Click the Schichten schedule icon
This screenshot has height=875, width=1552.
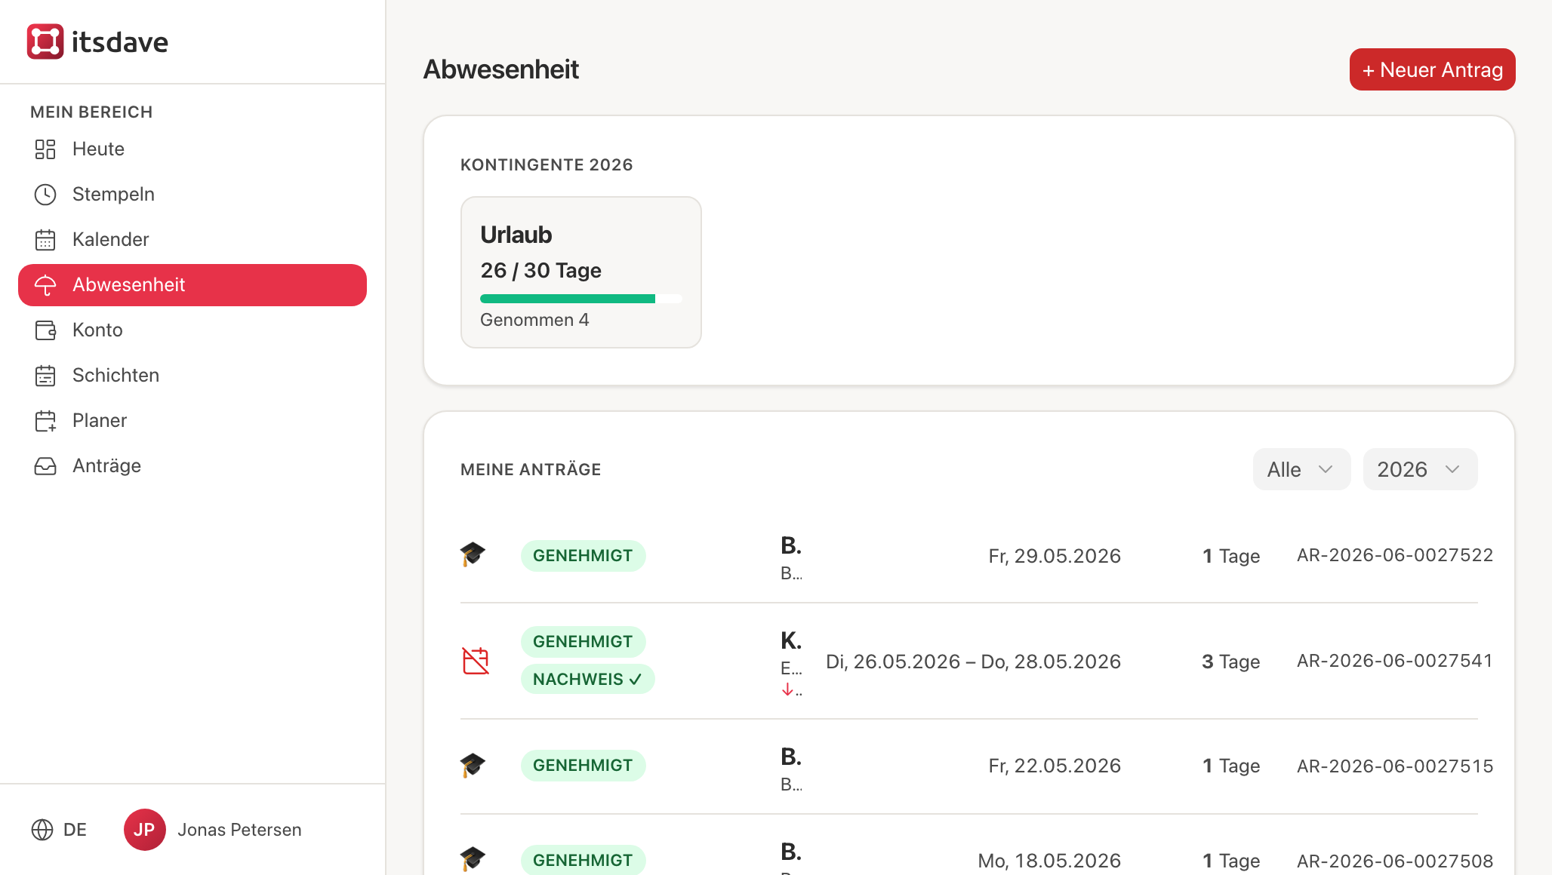click(x=45, y=376)
